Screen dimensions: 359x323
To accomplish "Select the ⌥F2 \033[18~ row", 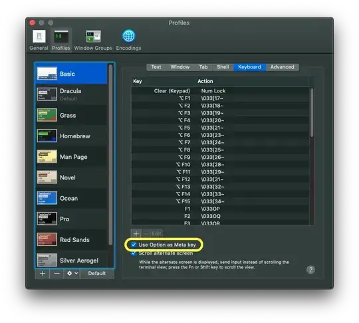I will 220,106.
